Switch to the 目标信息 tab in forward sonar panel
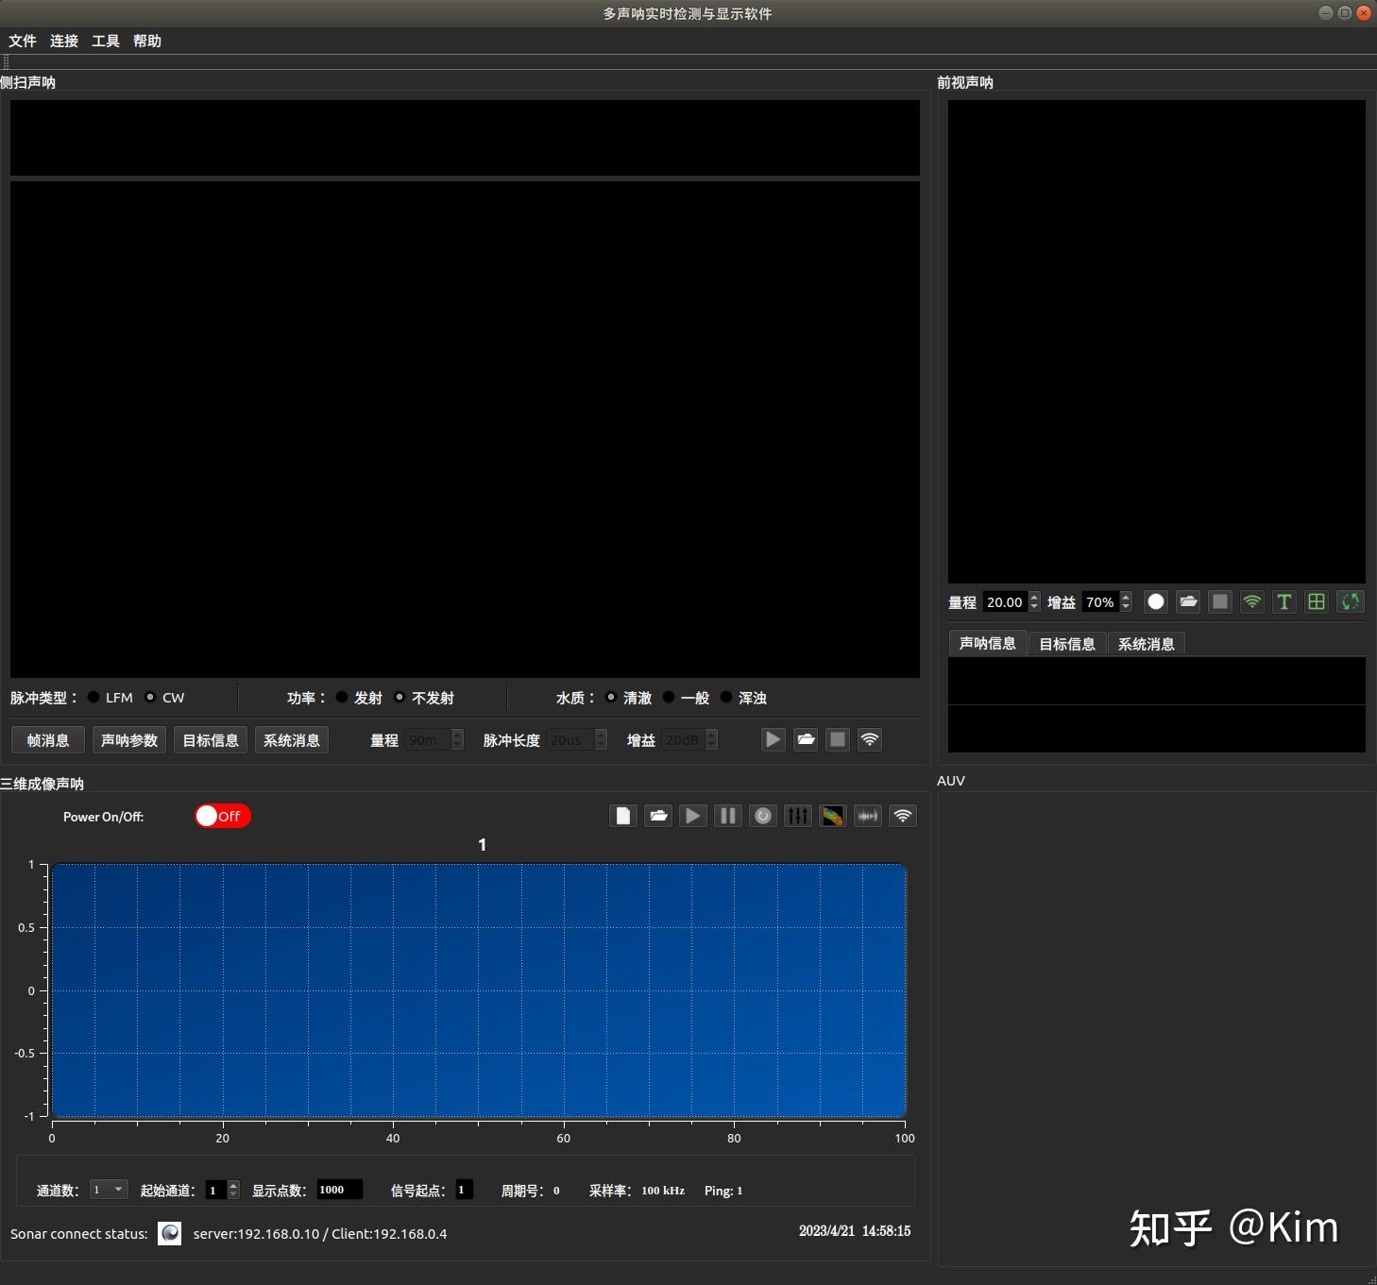1377x1285 pixels. coord(1067,644)
